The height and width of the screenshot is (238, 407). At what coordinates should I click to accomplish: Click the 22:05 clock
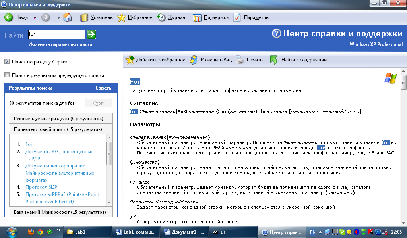pos(396,232)
